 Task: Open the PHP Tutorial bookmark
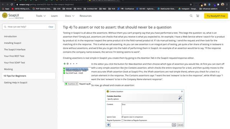42,9
